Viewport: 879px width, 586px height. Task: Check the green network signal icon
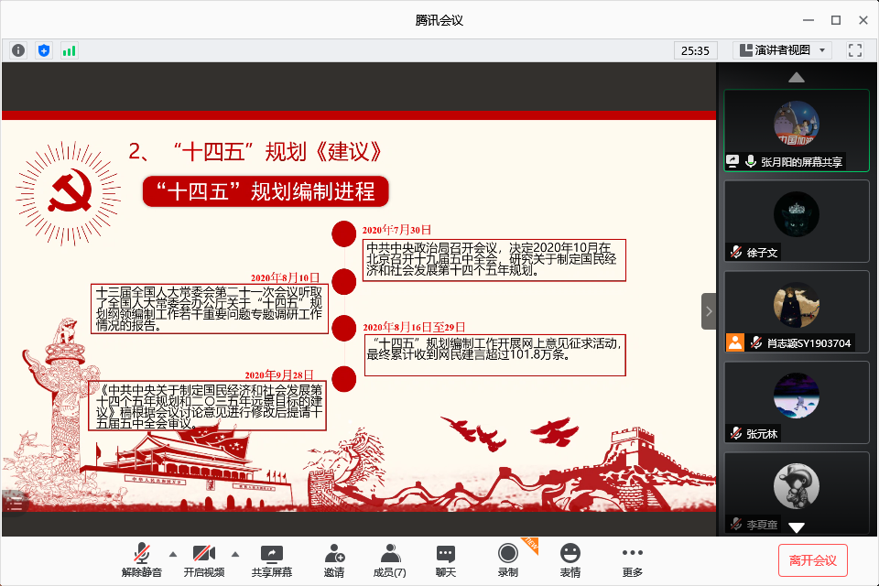69,50
